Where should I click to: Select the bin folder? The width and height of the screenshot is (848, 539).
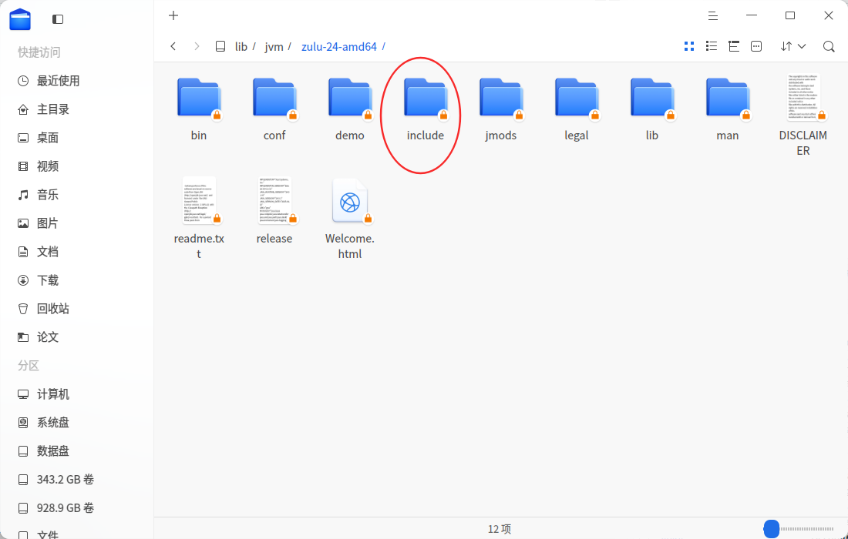pyautogui.click(x=199, y=109)
